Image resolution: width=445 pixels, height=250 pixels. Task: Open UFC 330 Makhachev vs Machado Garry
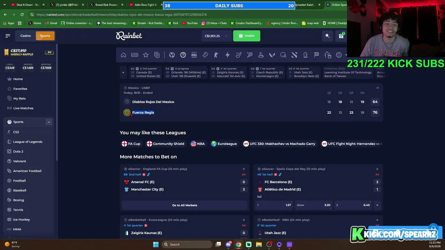(280, 144)
